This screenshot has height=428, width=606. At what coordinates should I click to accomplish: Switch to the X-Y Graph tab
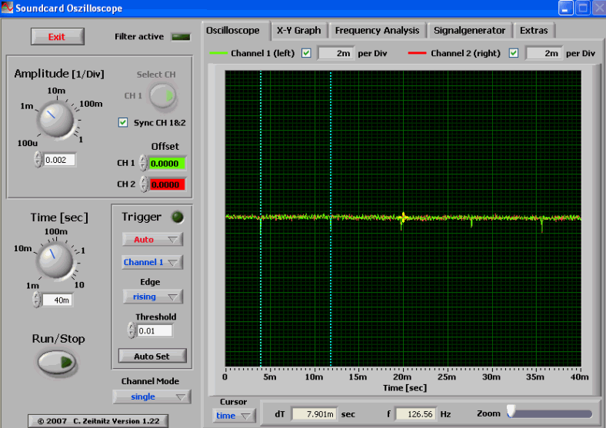click(x=298, y=31)
